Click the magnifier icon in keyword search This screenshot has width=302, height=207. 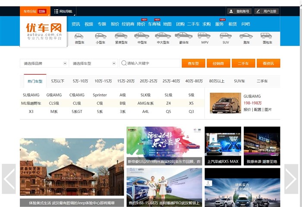coord(124,63)
